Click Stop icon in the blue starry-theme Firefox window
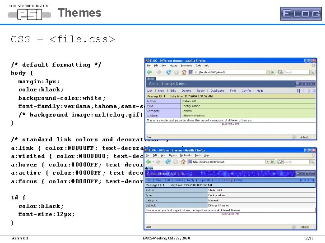 pyautogui.click(x=176, y=162)
